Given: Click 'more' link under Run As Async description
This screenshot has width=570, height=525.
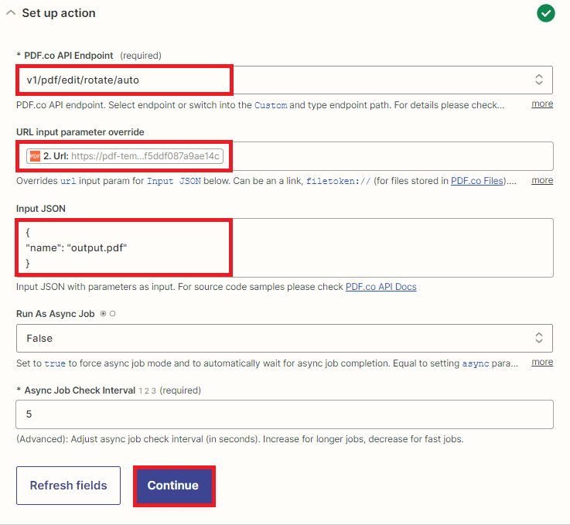Looking at the screenshot, I should point(542,362).
